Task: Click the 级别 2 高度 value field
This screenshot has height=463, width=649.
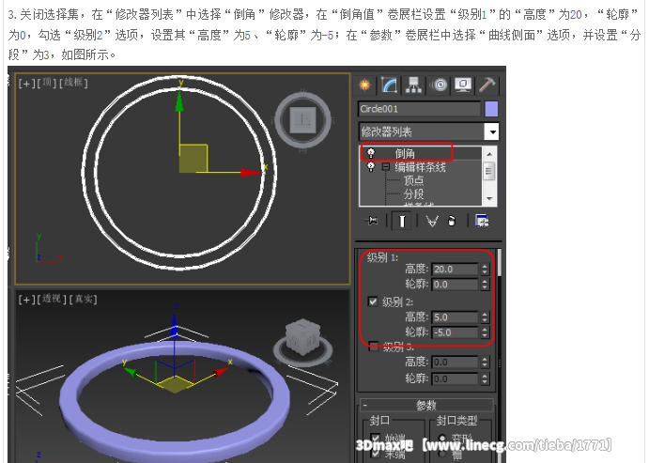Action: [455, 317]
